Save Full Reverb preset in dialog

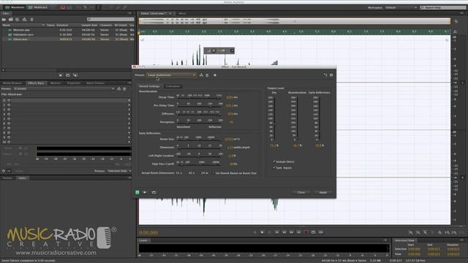(201, 75)
